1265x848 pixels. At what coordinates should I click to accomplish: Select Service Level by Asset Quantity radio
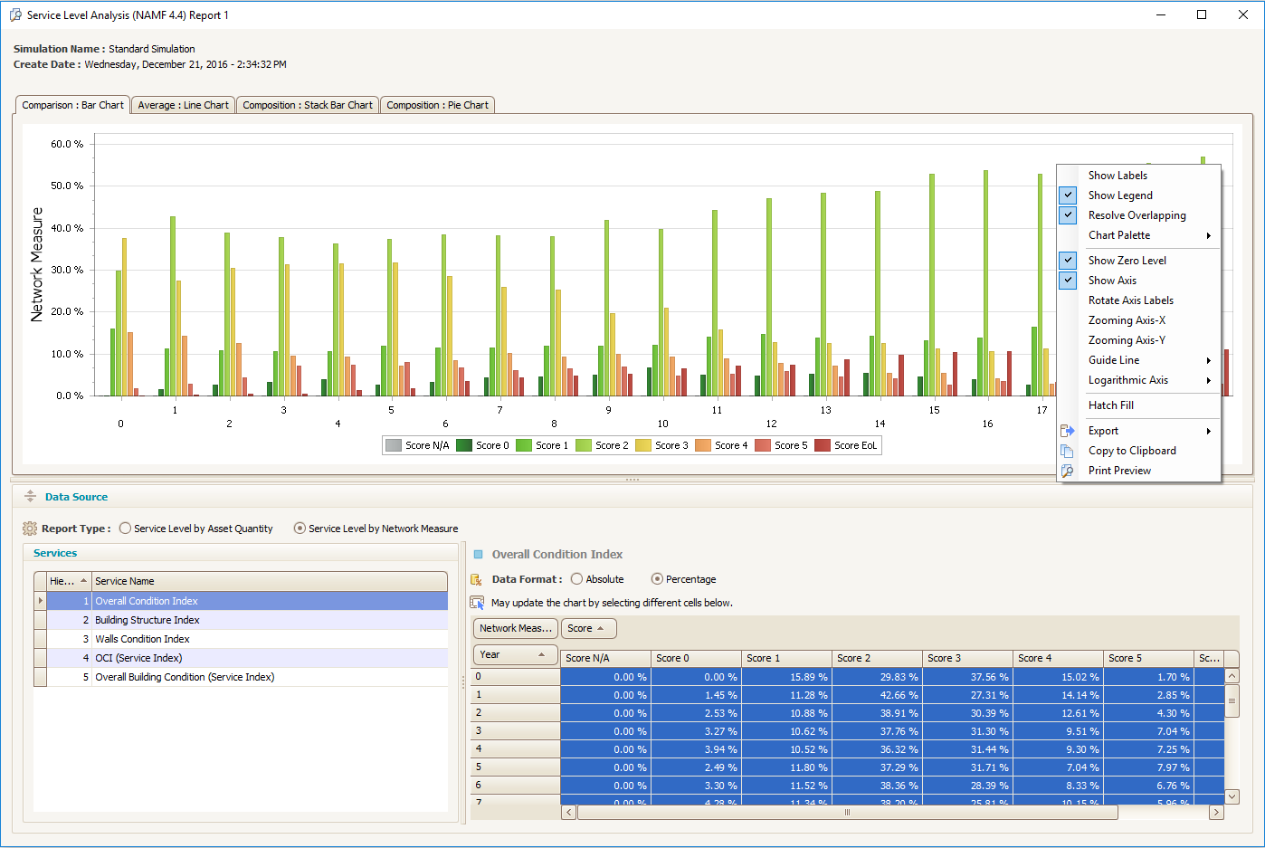pyautogui.click(x=126, y=529)
